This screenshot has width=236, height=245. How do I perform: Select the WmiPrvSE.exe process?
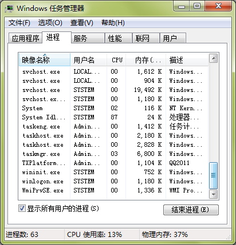tap(113, 190)
